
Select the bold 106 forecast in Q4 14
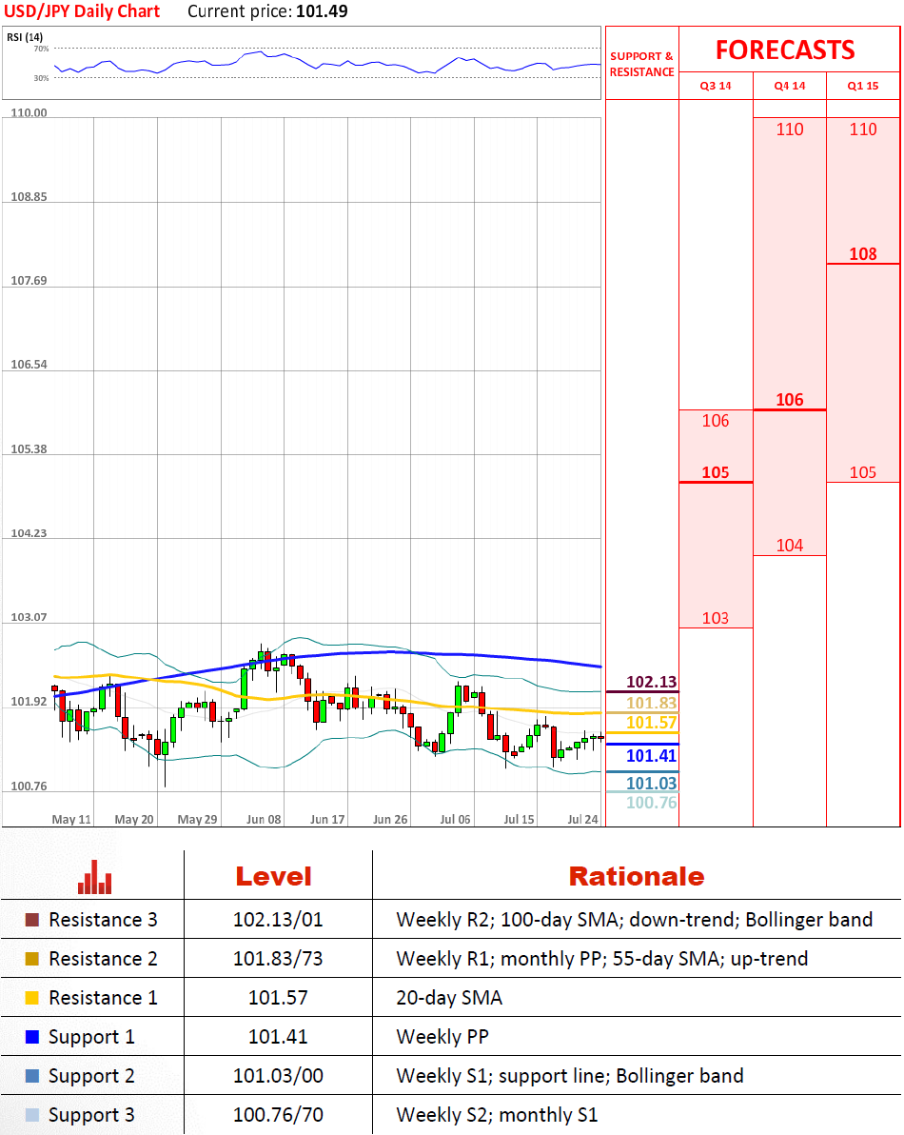click(789, 400)
